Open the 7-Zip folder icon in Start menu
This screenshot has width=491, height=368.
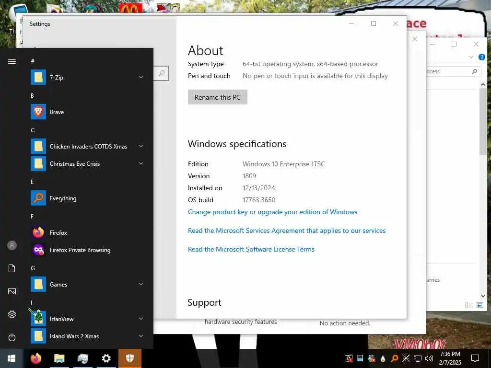click(x=38, y=77)
